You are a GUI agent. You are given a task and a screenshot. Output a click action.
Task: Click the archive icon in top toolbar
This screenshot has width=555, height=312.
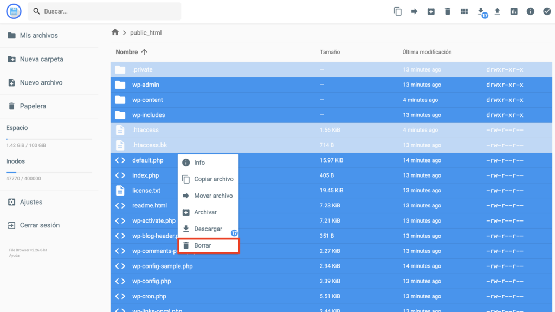(x=431, y=11)
